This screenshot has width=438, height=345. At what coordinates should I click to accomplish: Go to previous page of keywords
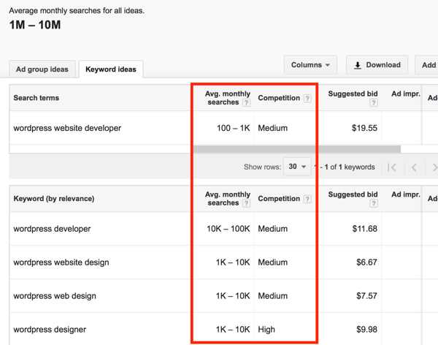414,167
